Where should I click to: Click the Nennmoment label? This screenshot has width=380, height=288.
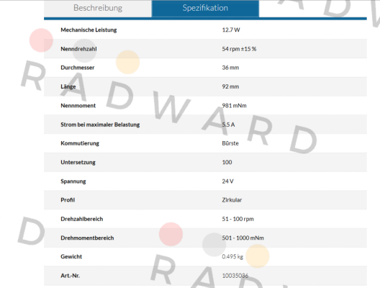(x=78, y=106)
